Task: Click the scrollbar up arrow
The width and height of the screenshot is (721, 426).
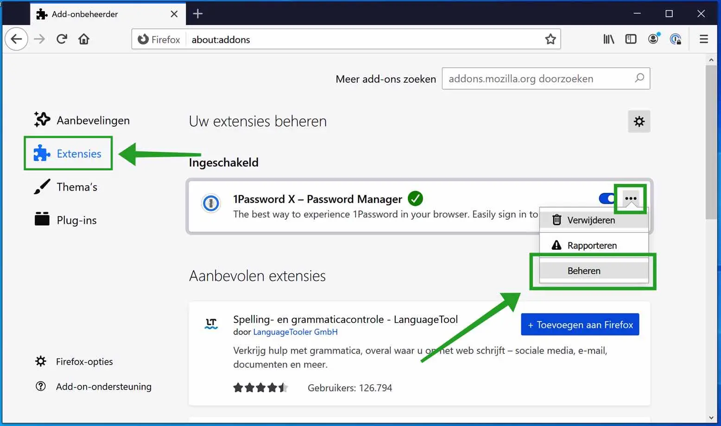Action: 711,60
